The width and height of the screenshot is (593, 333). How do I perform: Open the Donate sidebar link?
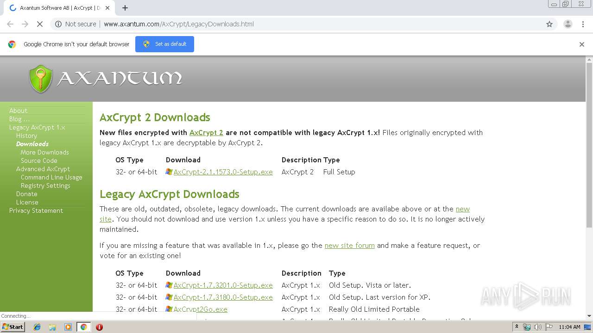(27, 194)
